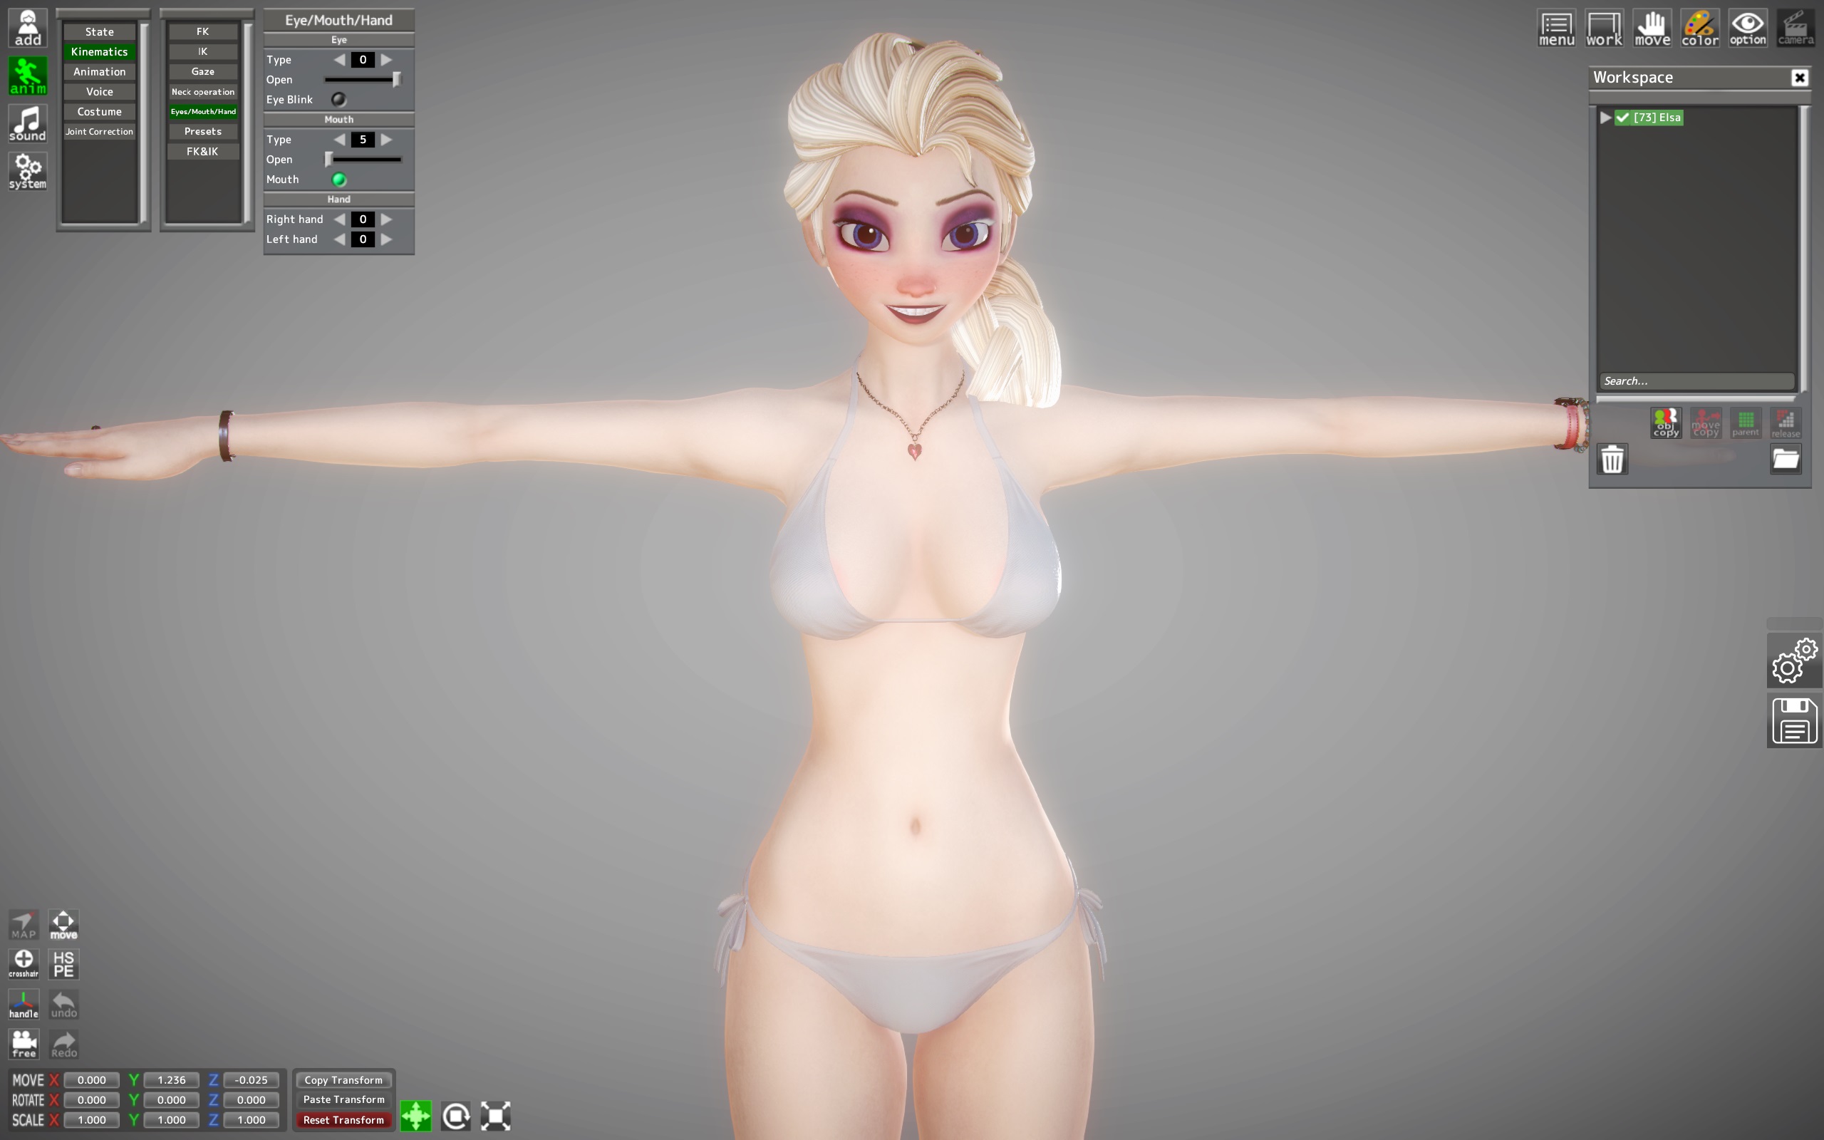
Task: Add a folder in the Workspace
Action: 1786,458
